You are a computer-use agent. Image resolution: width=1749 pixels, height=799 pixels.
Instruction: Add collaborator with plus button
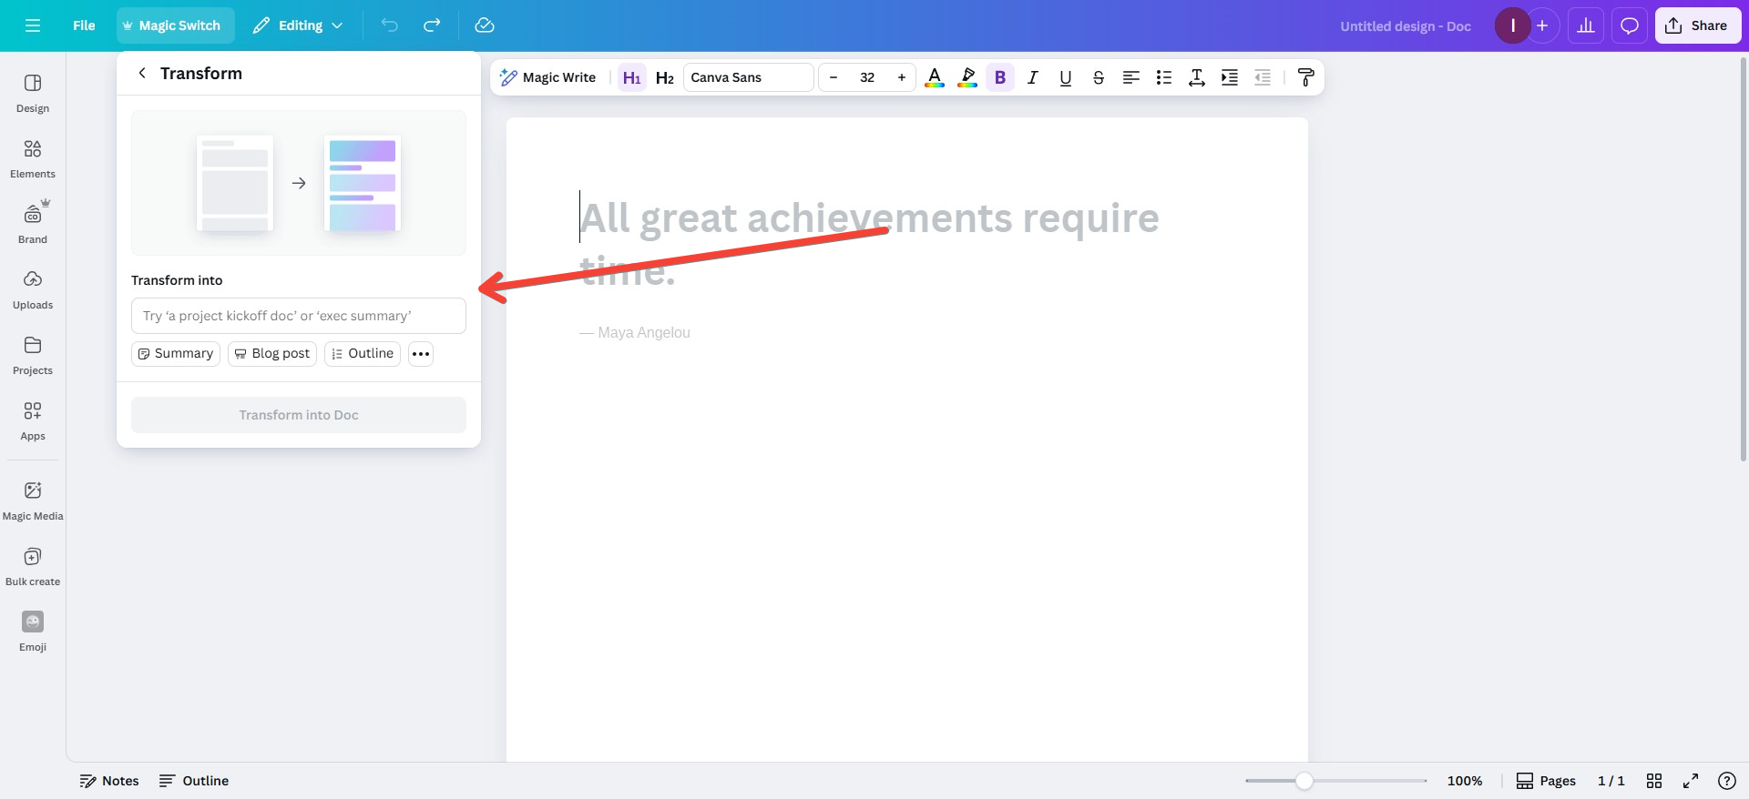[x=1542, y=25]
